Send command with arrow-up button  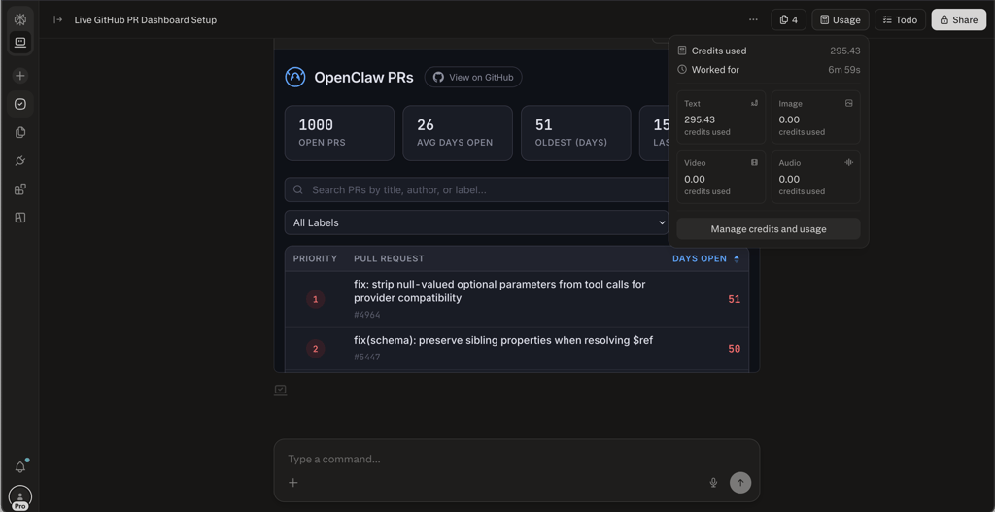[x=740, y=483]
